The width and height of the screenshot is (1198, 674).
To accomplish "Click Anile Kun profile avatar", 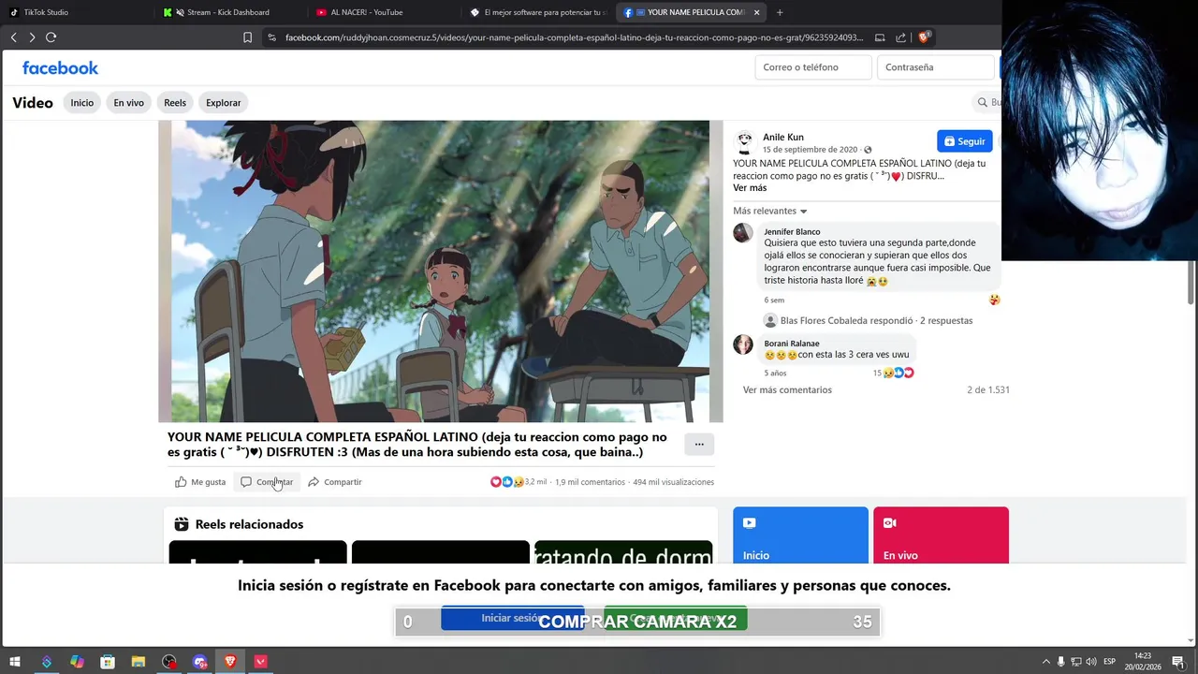I will [x=745, y=142].
